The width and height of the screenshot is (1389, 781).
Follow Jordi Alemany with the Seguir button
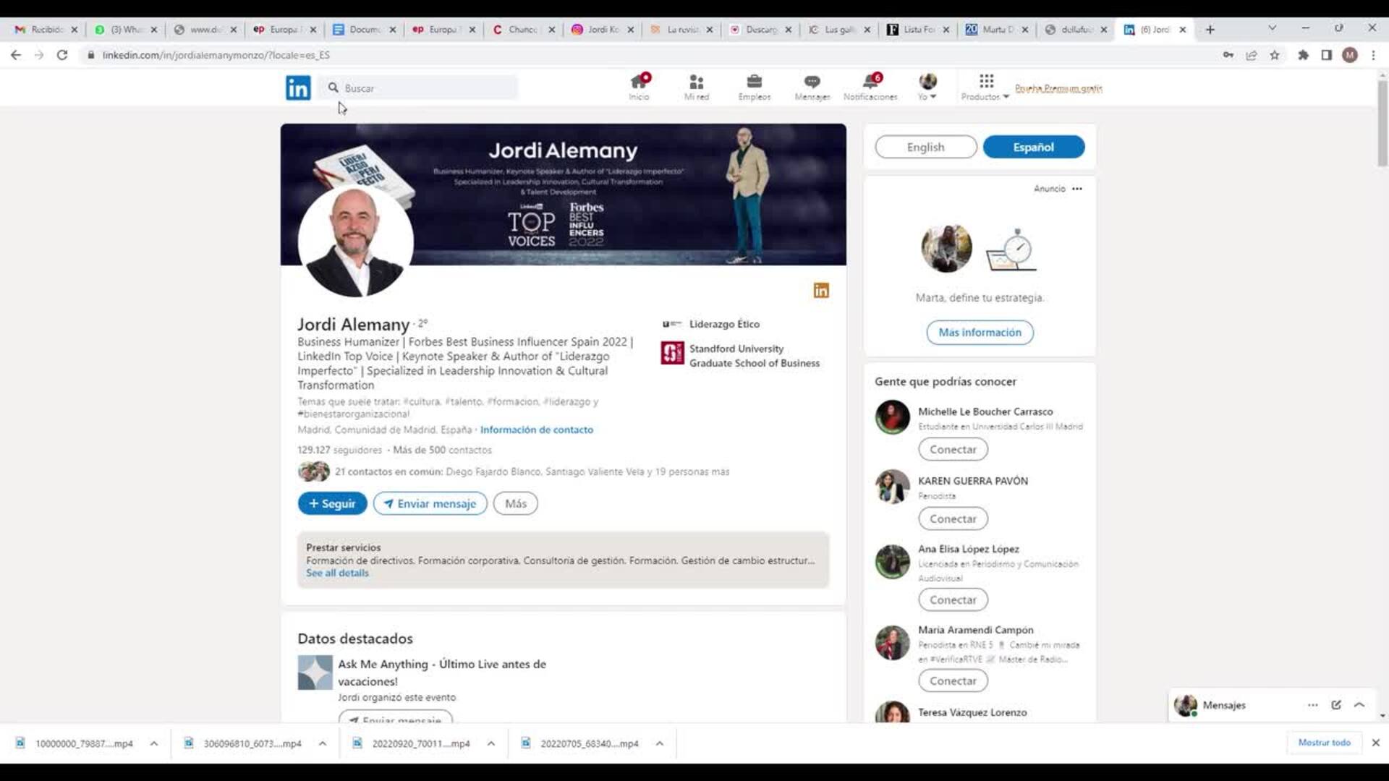(x=332, y=503)
